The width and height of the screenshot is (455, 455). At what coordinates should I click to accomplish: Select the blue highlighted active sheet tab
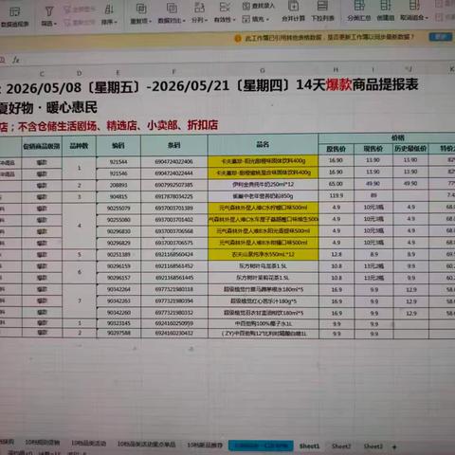click(261, 446)
